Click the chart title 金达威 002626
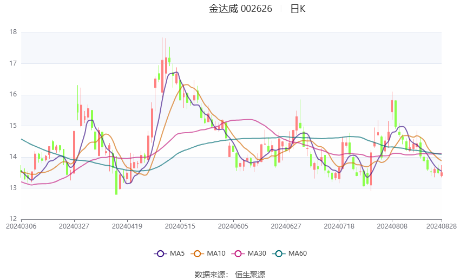This screenshot has width=460, height=280. [240, 9]
